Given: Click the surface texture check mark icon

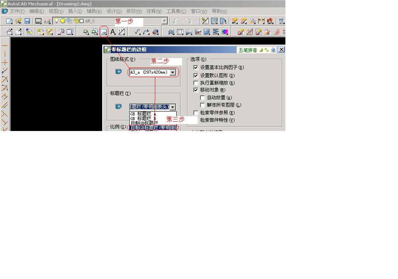Looking at the screenshot, I should coord(137,32).
